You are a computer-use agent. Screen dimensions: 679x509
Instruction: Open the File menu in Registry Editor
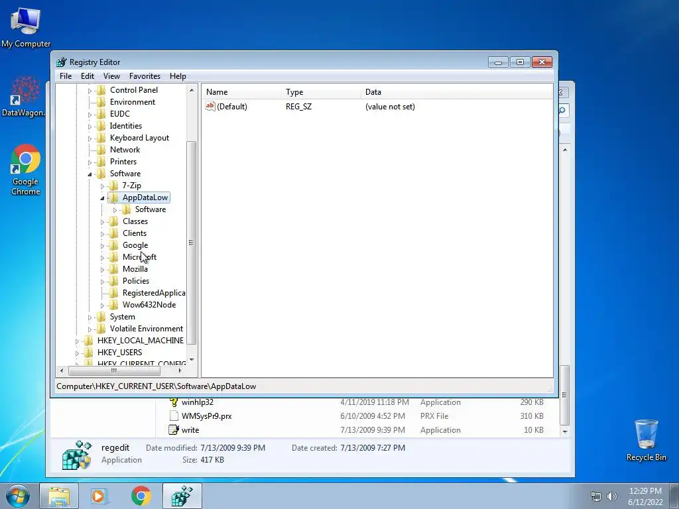(x=66, y=76)
